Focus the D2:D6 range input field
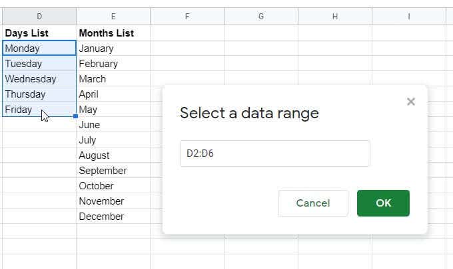Screen dimensions: 453x269 coord(274,153)
